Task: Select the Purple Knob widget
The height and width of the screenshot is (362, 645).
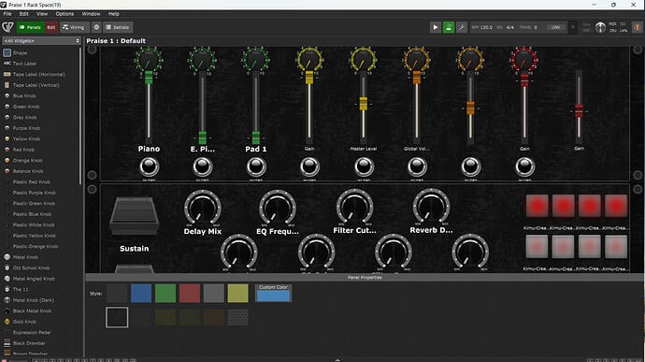Action: (x=26, y=128)
